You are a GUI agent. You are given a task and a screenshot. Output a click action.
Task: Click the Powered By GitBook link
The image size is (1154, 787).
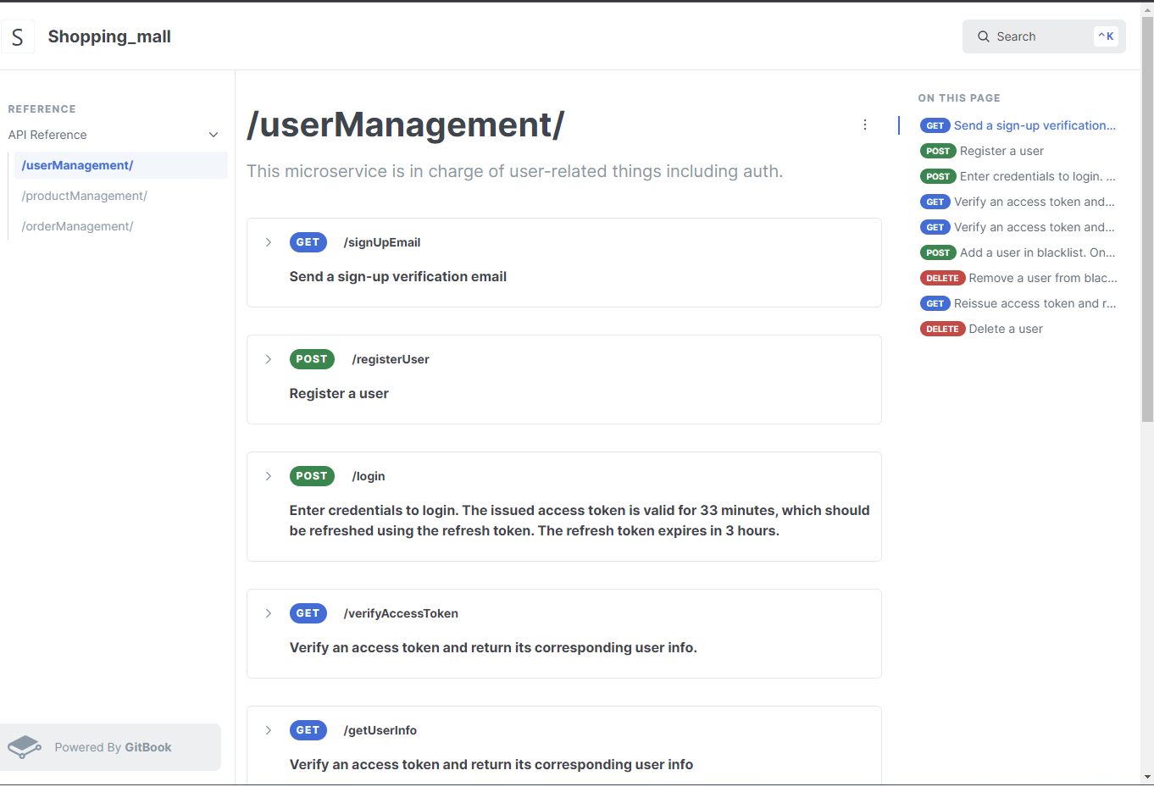pyautogui.click(x=113, y=746)
